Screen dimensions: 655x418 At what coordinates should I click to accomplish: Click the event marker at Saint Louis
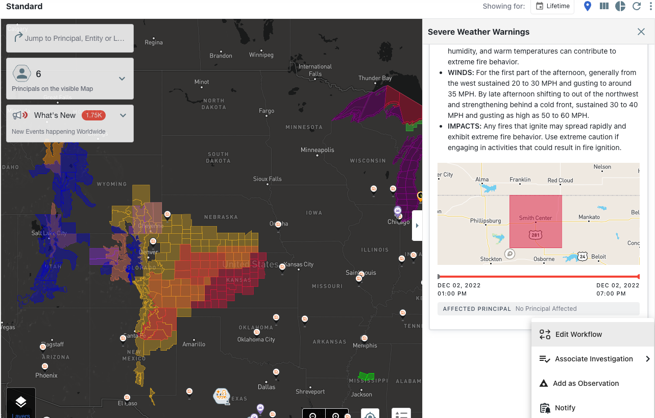359,278
